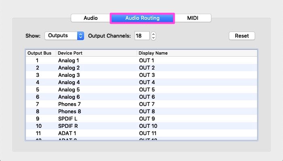Select the SPDIF R device port cell

pos(68,126)
